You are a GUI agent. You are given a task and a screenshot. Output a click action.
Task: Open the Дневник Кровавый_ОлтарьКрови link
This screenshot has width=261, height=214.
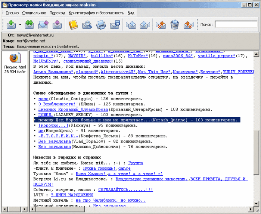[x=73, y=109]
